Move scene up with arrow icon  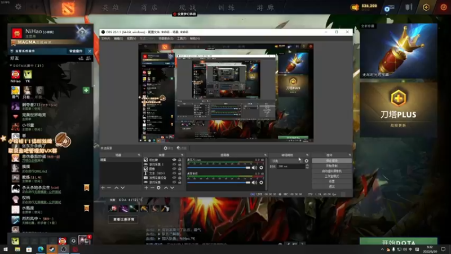click(117, 188)
